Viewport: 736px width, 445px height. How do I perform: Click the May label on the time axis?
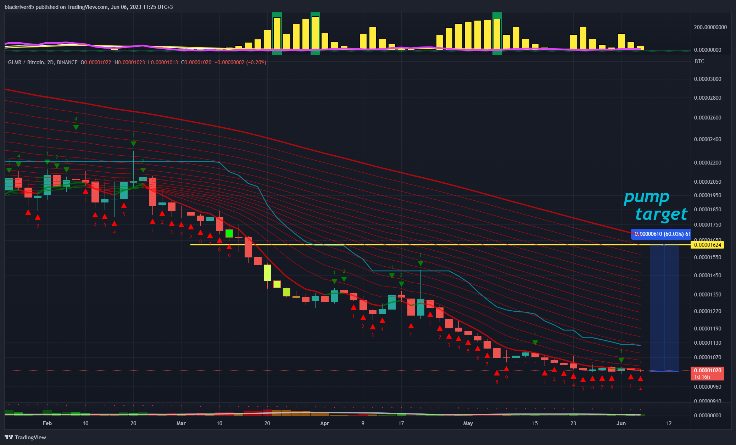click(x=468, y=423)
